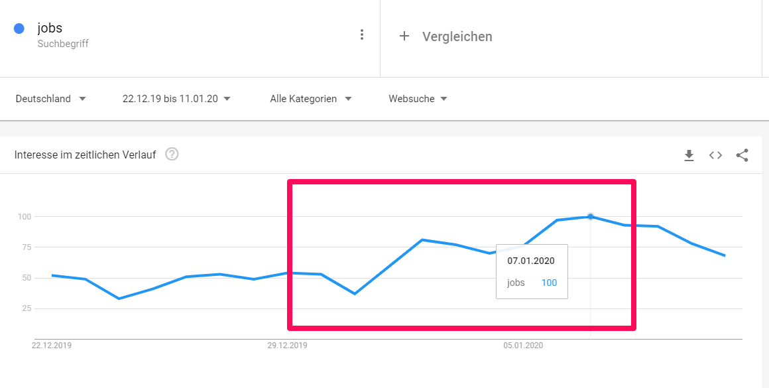Click the 05.01.2020 axis date label
Screen dimensions: 769x388
pyautogui.click(x=523, y=346)
